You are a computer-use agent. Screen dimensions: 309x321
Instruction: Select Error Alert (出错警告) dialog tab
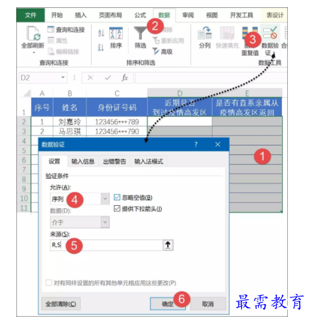[115, 161]
